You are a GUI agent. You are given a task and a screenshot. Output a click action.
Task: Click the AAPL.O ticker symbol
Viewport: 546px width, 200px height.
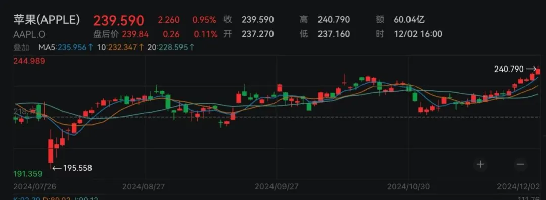tap(29, 34)
